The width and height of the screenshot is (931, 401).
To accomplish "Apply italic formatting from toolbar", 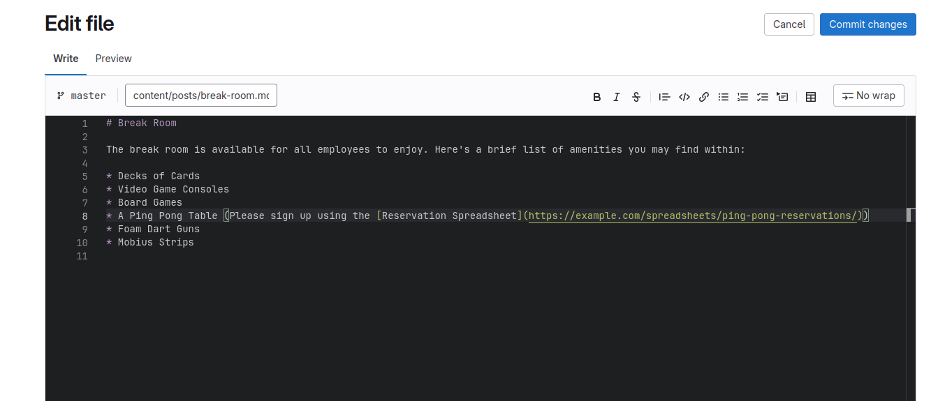I will point(616,97).
